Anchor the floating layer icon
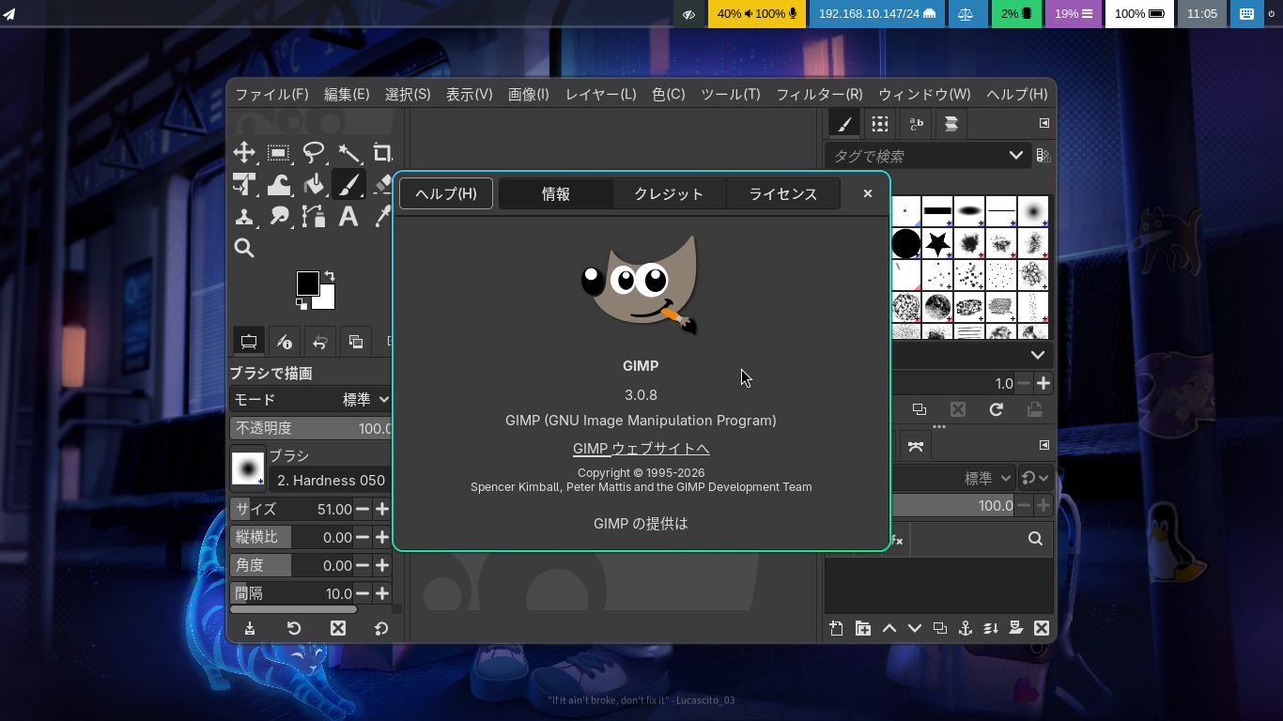The width and height of the screenshot is (1283, 721). pos(965,628)
